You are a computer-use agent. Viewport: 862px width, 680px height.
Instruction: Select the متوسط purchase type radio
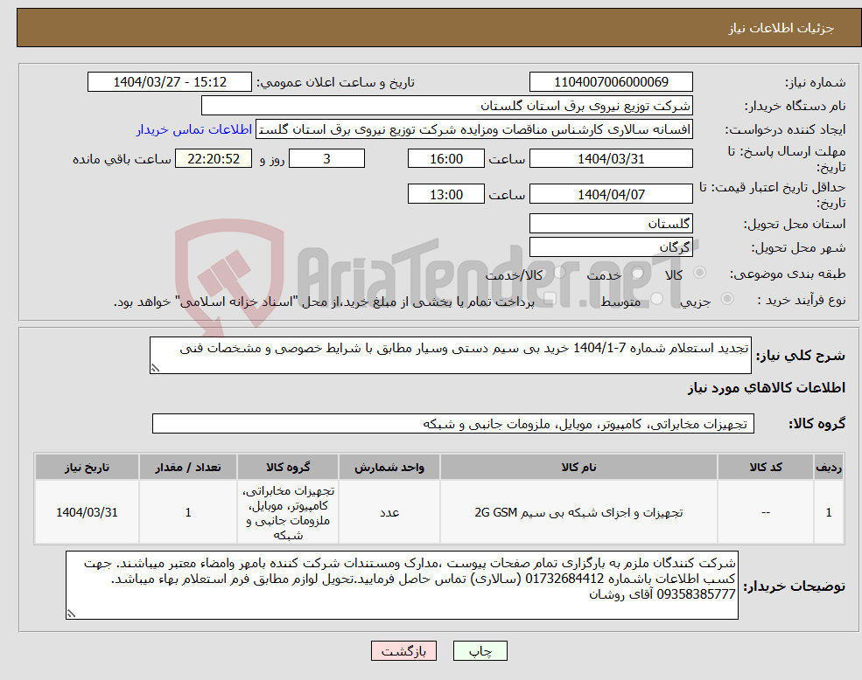(x=657, y=298)
